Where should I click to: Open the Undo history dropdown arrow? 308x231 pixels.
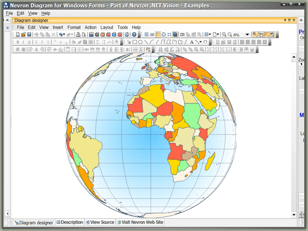(x=64, y=35)
